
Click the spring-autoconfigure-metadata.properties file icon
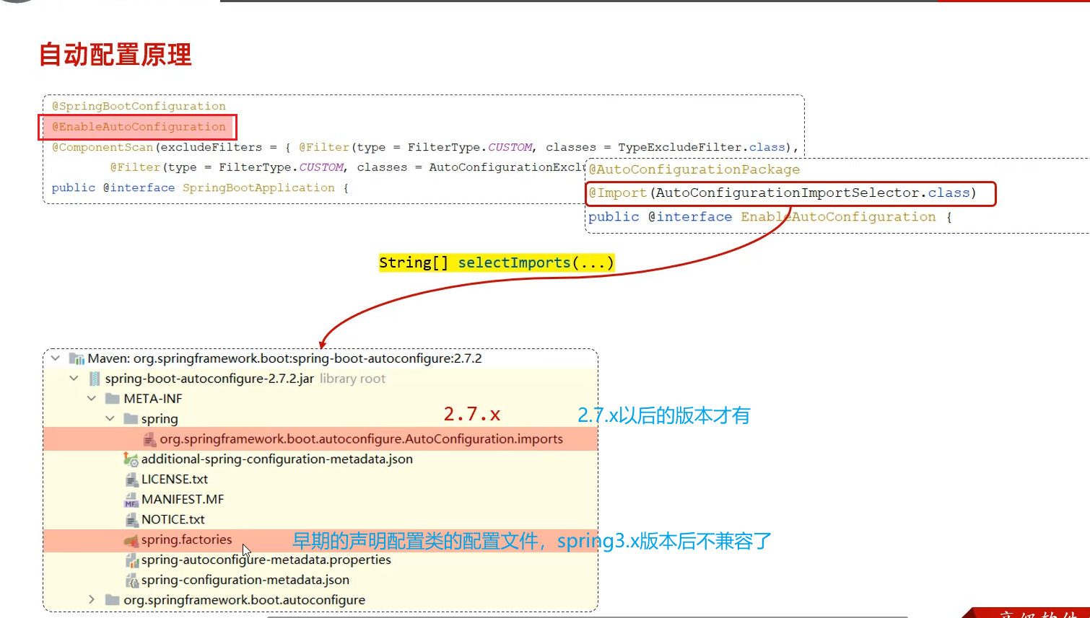tap(131, 560)
